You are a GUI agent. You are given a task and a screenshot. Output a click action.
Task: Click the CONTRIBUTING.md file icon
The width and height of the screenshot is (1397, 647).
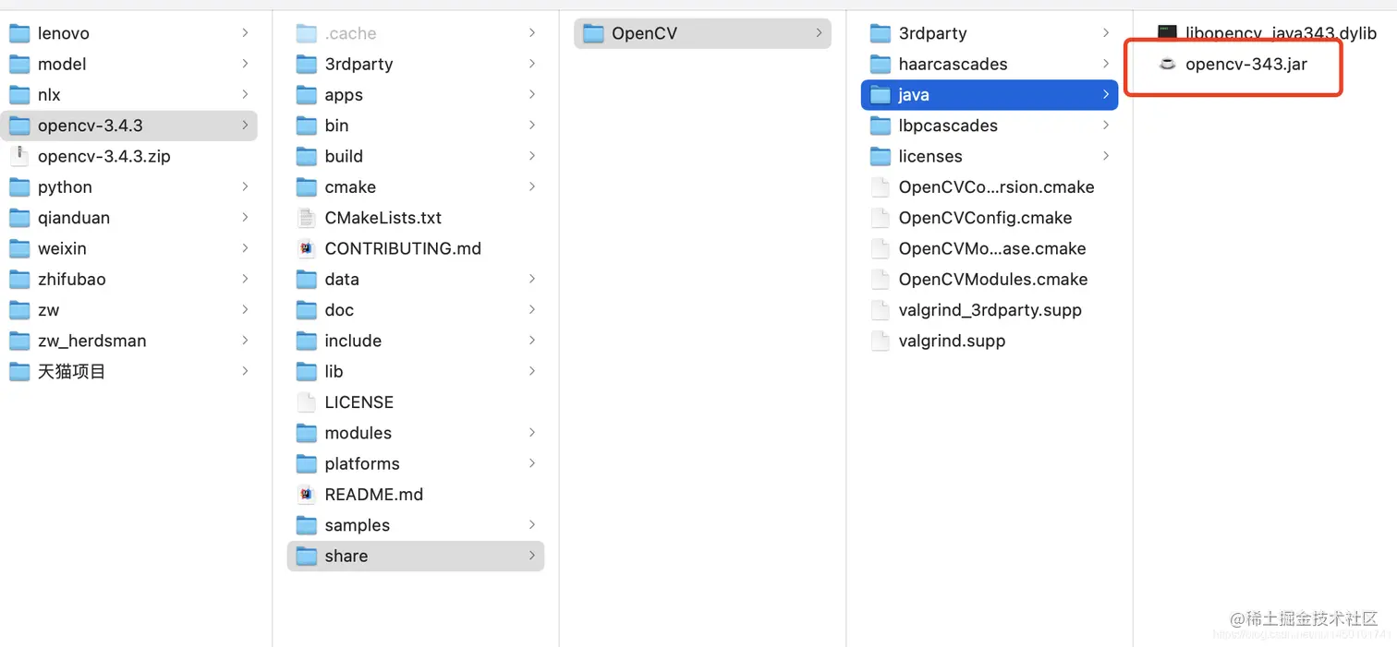(x=307, y=248)
